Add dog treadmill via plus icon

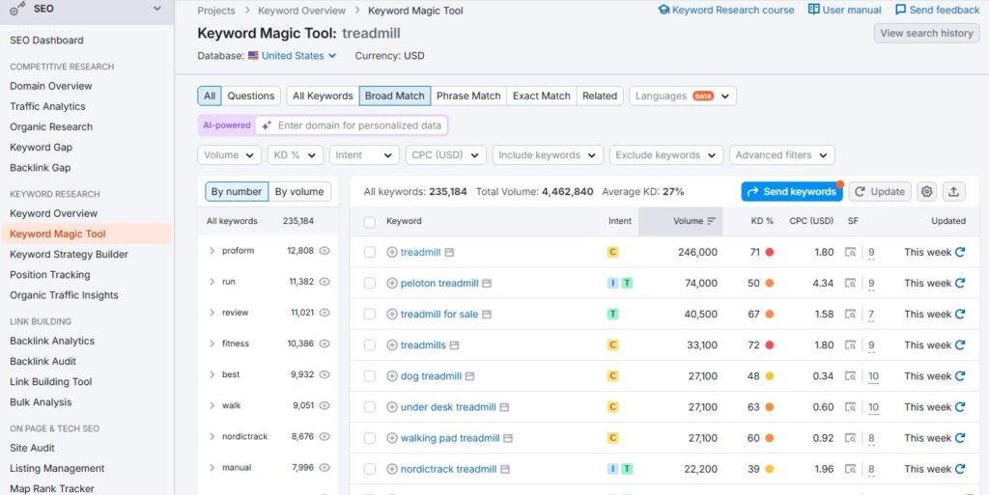click(x=392, y=376)
